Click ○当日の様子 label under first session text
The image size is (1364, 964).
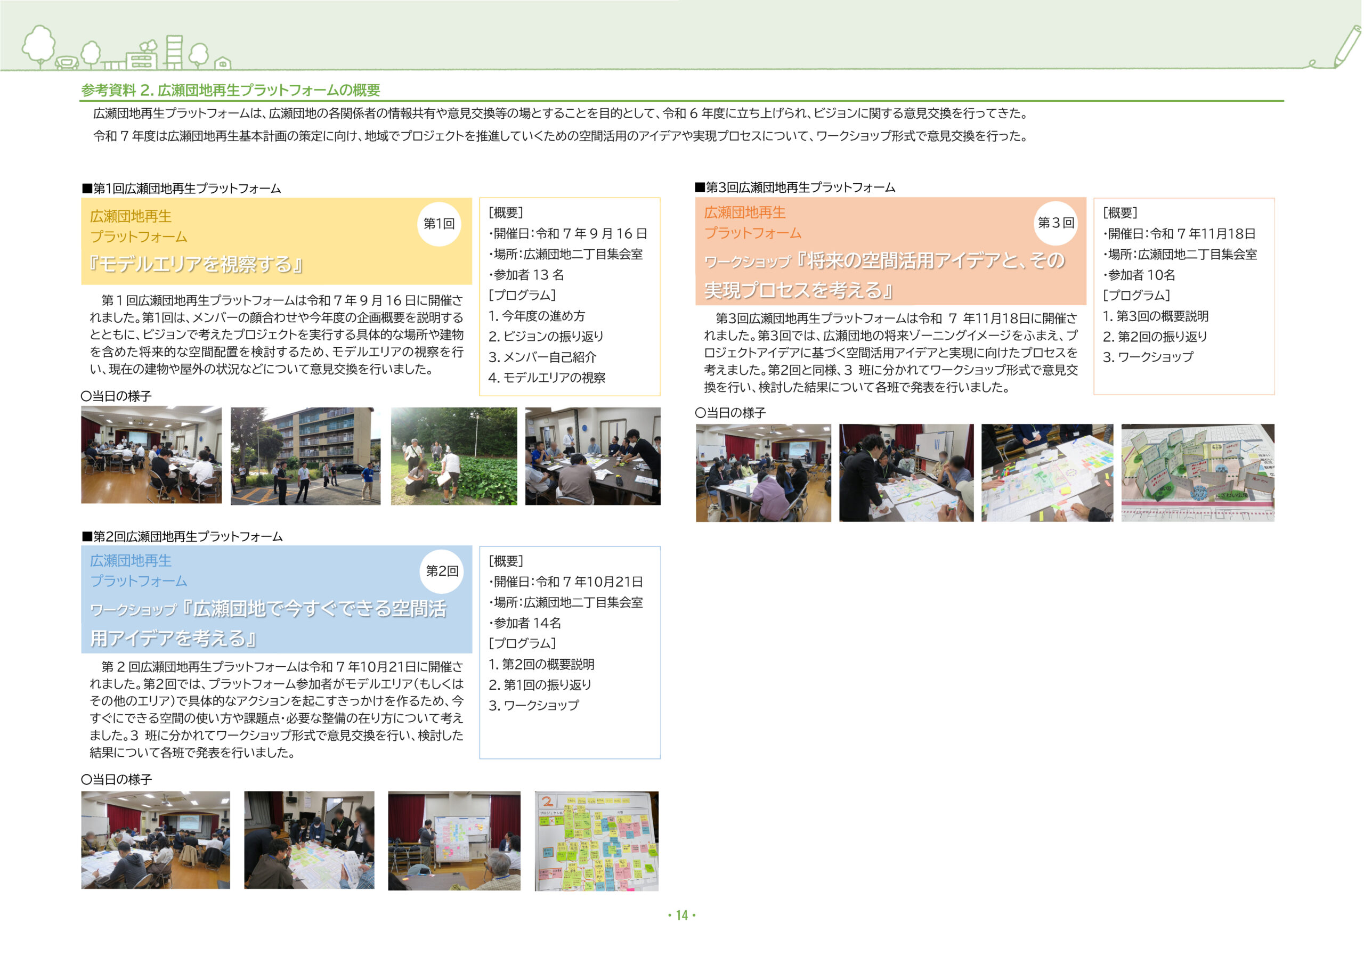click(x=117, y=396)
